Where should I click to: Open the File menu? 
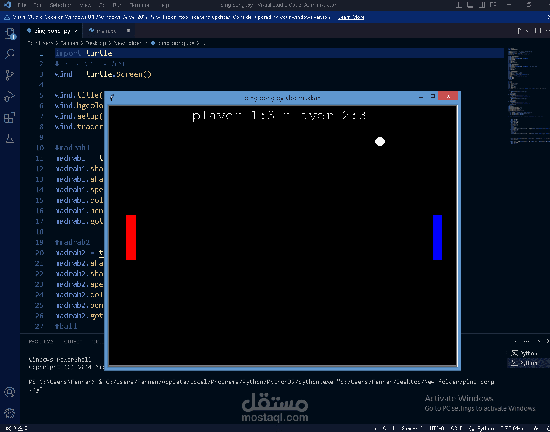[x=22, y=5]
